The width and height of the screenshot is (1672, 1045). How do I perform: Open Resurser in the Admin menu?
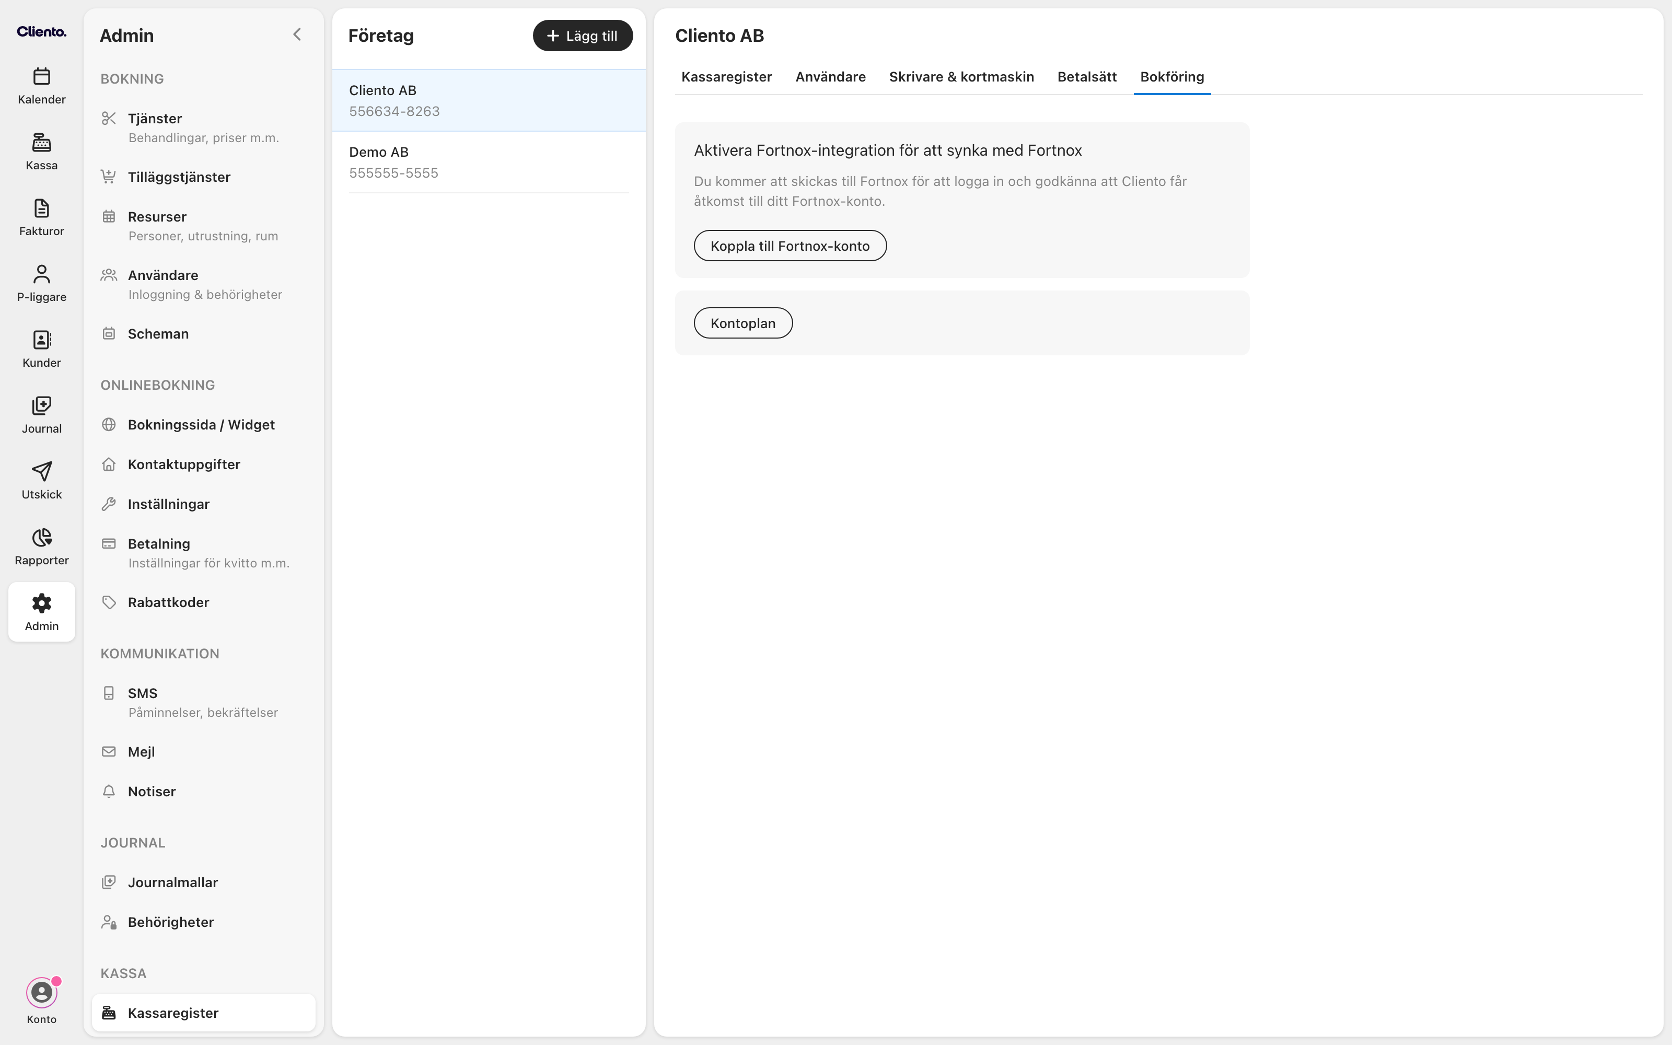coord(203,226)
